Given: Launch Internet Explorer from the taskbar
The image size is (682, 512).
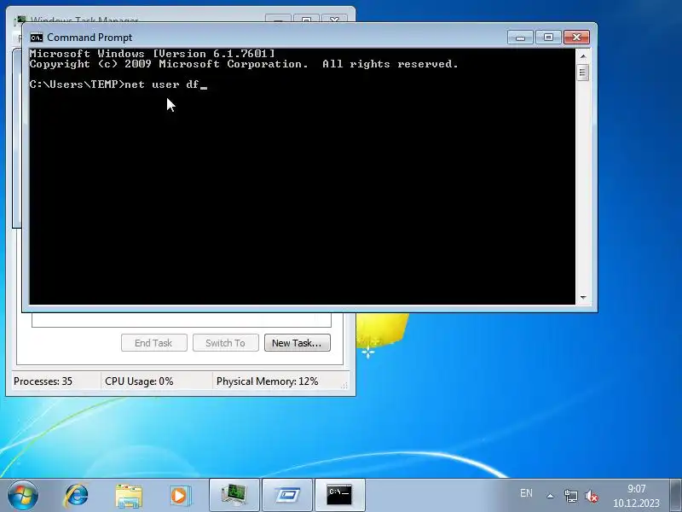Looking at the screenshot, I should pyautogui.click(x=77, y=496).
